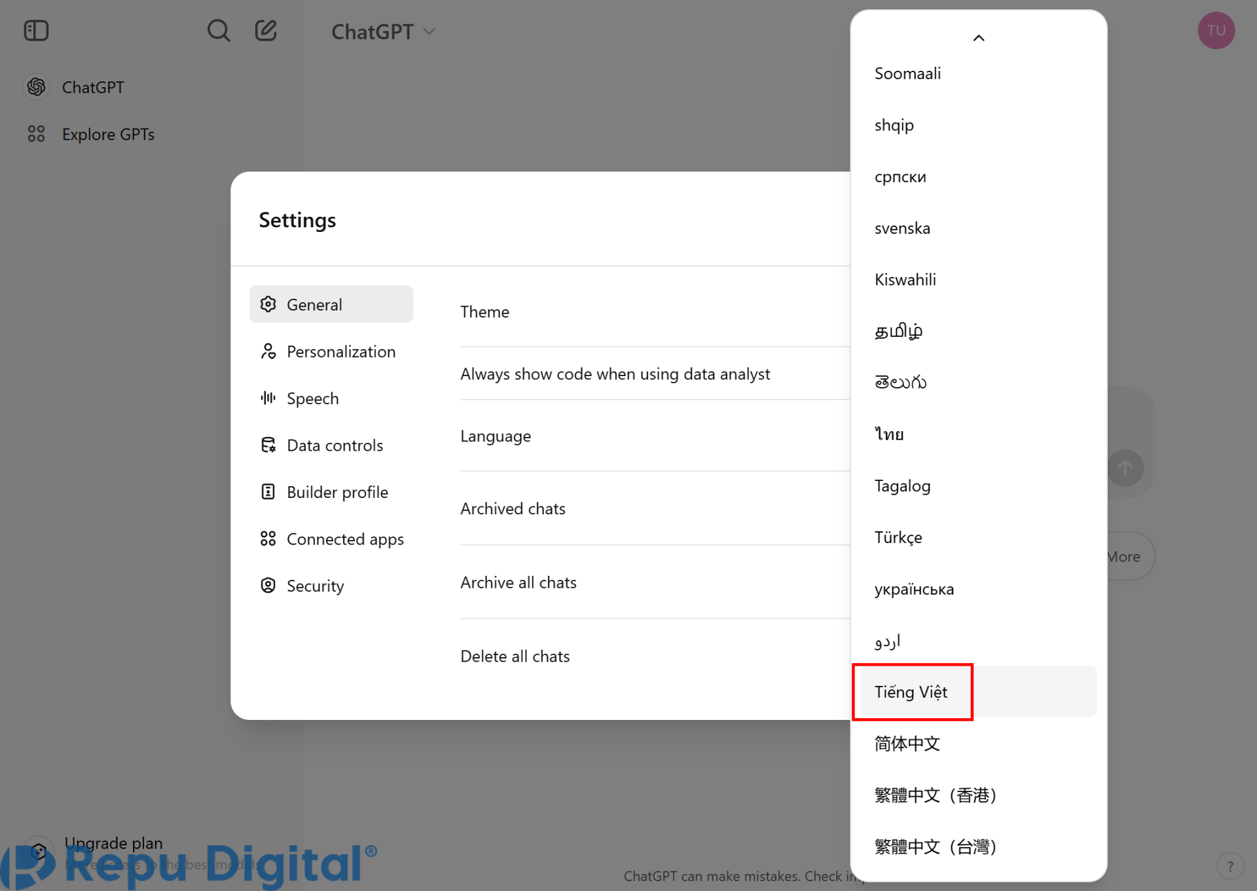
Task: Open the TU profile avatar
Action: 1216,30
